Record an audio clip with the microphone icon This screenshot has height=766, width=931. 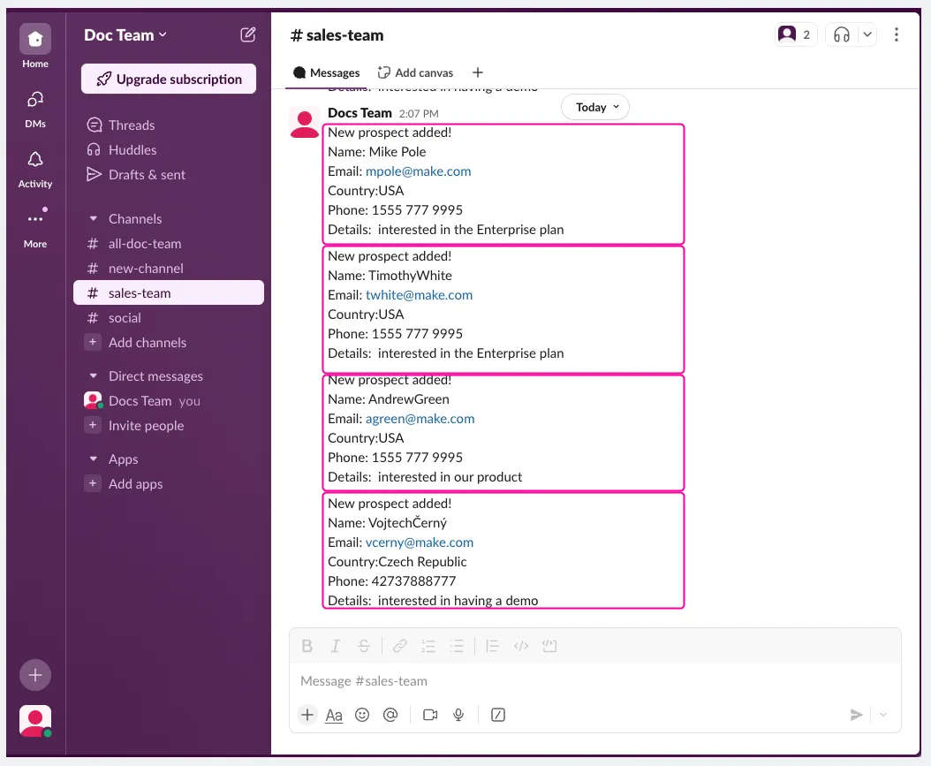coord(458,715)
